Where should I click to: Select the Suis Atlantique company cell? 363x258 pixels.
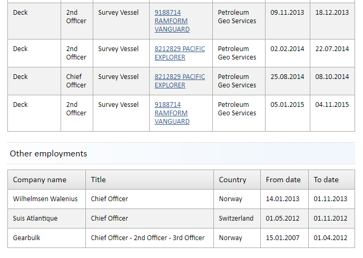(46, 219)
